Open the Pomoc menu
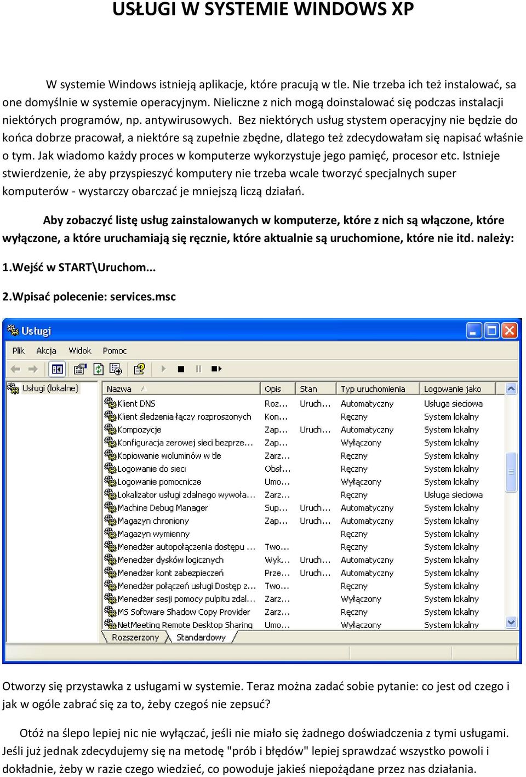This screenshot has width=526, height=777. 115,351
